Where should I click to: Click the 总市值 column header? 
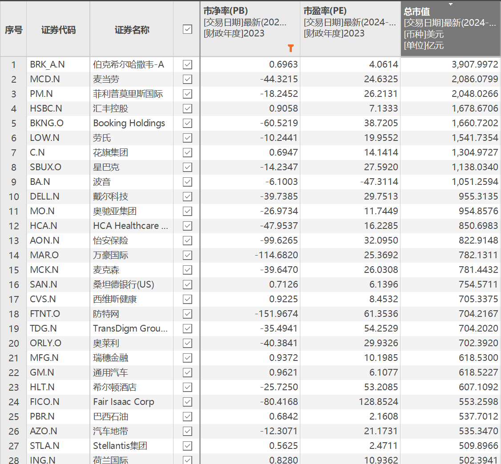pos(451,29)
